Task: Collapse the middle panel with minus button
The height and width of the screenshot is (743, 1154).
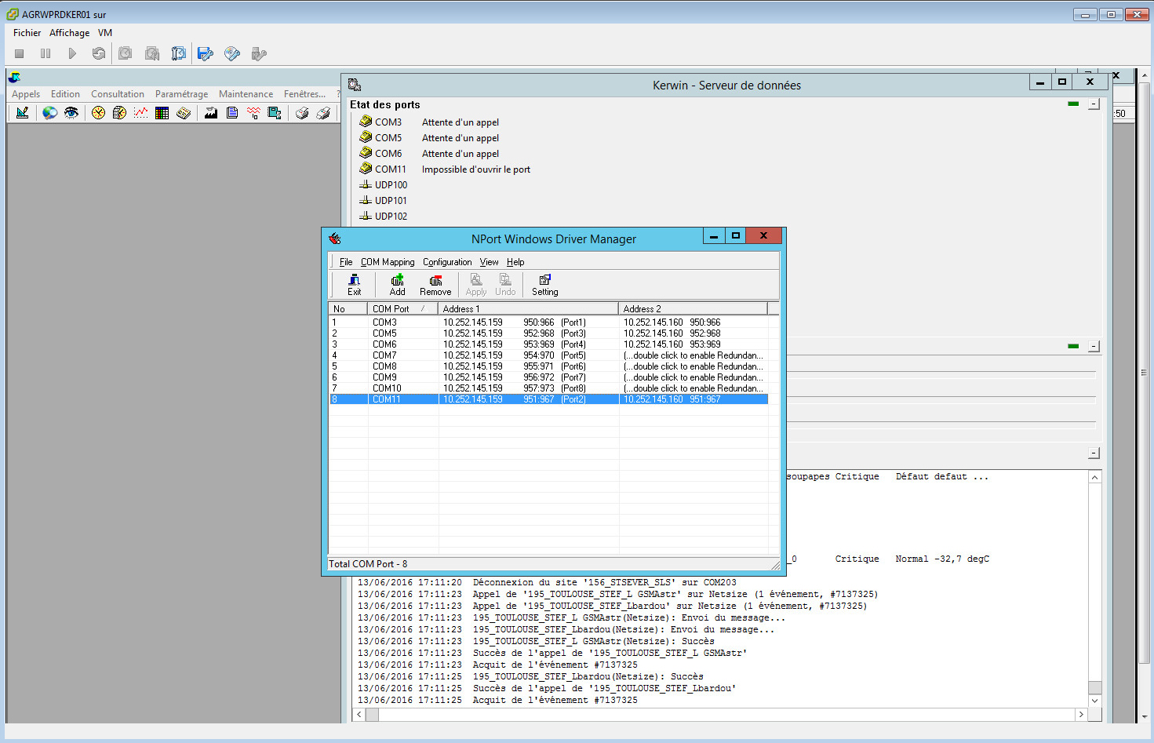Action: click(x=1094, y=346)
